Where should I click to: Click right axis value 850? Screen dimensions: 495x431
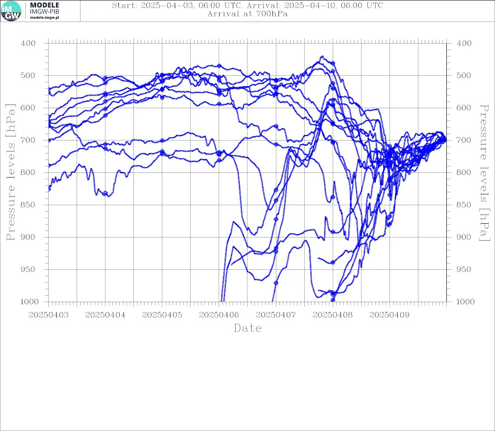coord(464,205)
